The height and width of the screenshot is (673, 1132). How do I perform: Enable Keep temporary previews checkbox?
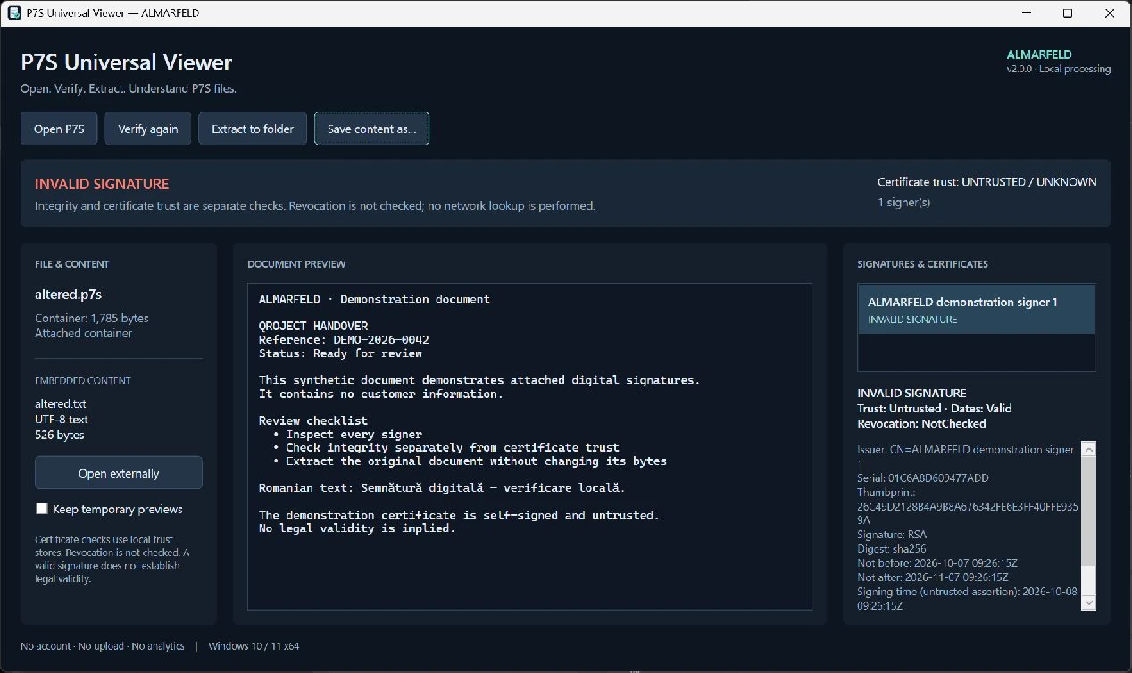tap(42, 509)
